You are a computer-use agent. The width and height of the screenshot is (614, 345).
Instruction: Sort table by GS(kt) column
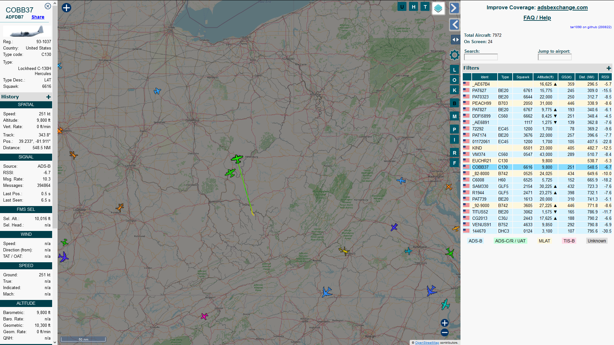pos(566,77)
